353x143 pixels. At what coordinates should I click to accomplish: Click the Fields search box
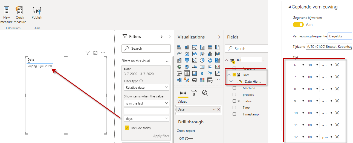pos(247,49)
